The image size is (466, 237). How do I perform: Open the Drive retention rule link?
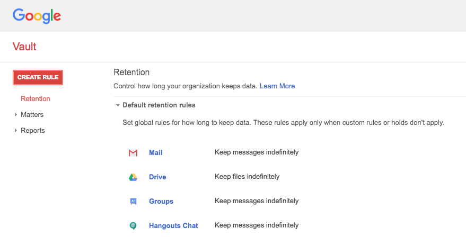coord(157,177)
